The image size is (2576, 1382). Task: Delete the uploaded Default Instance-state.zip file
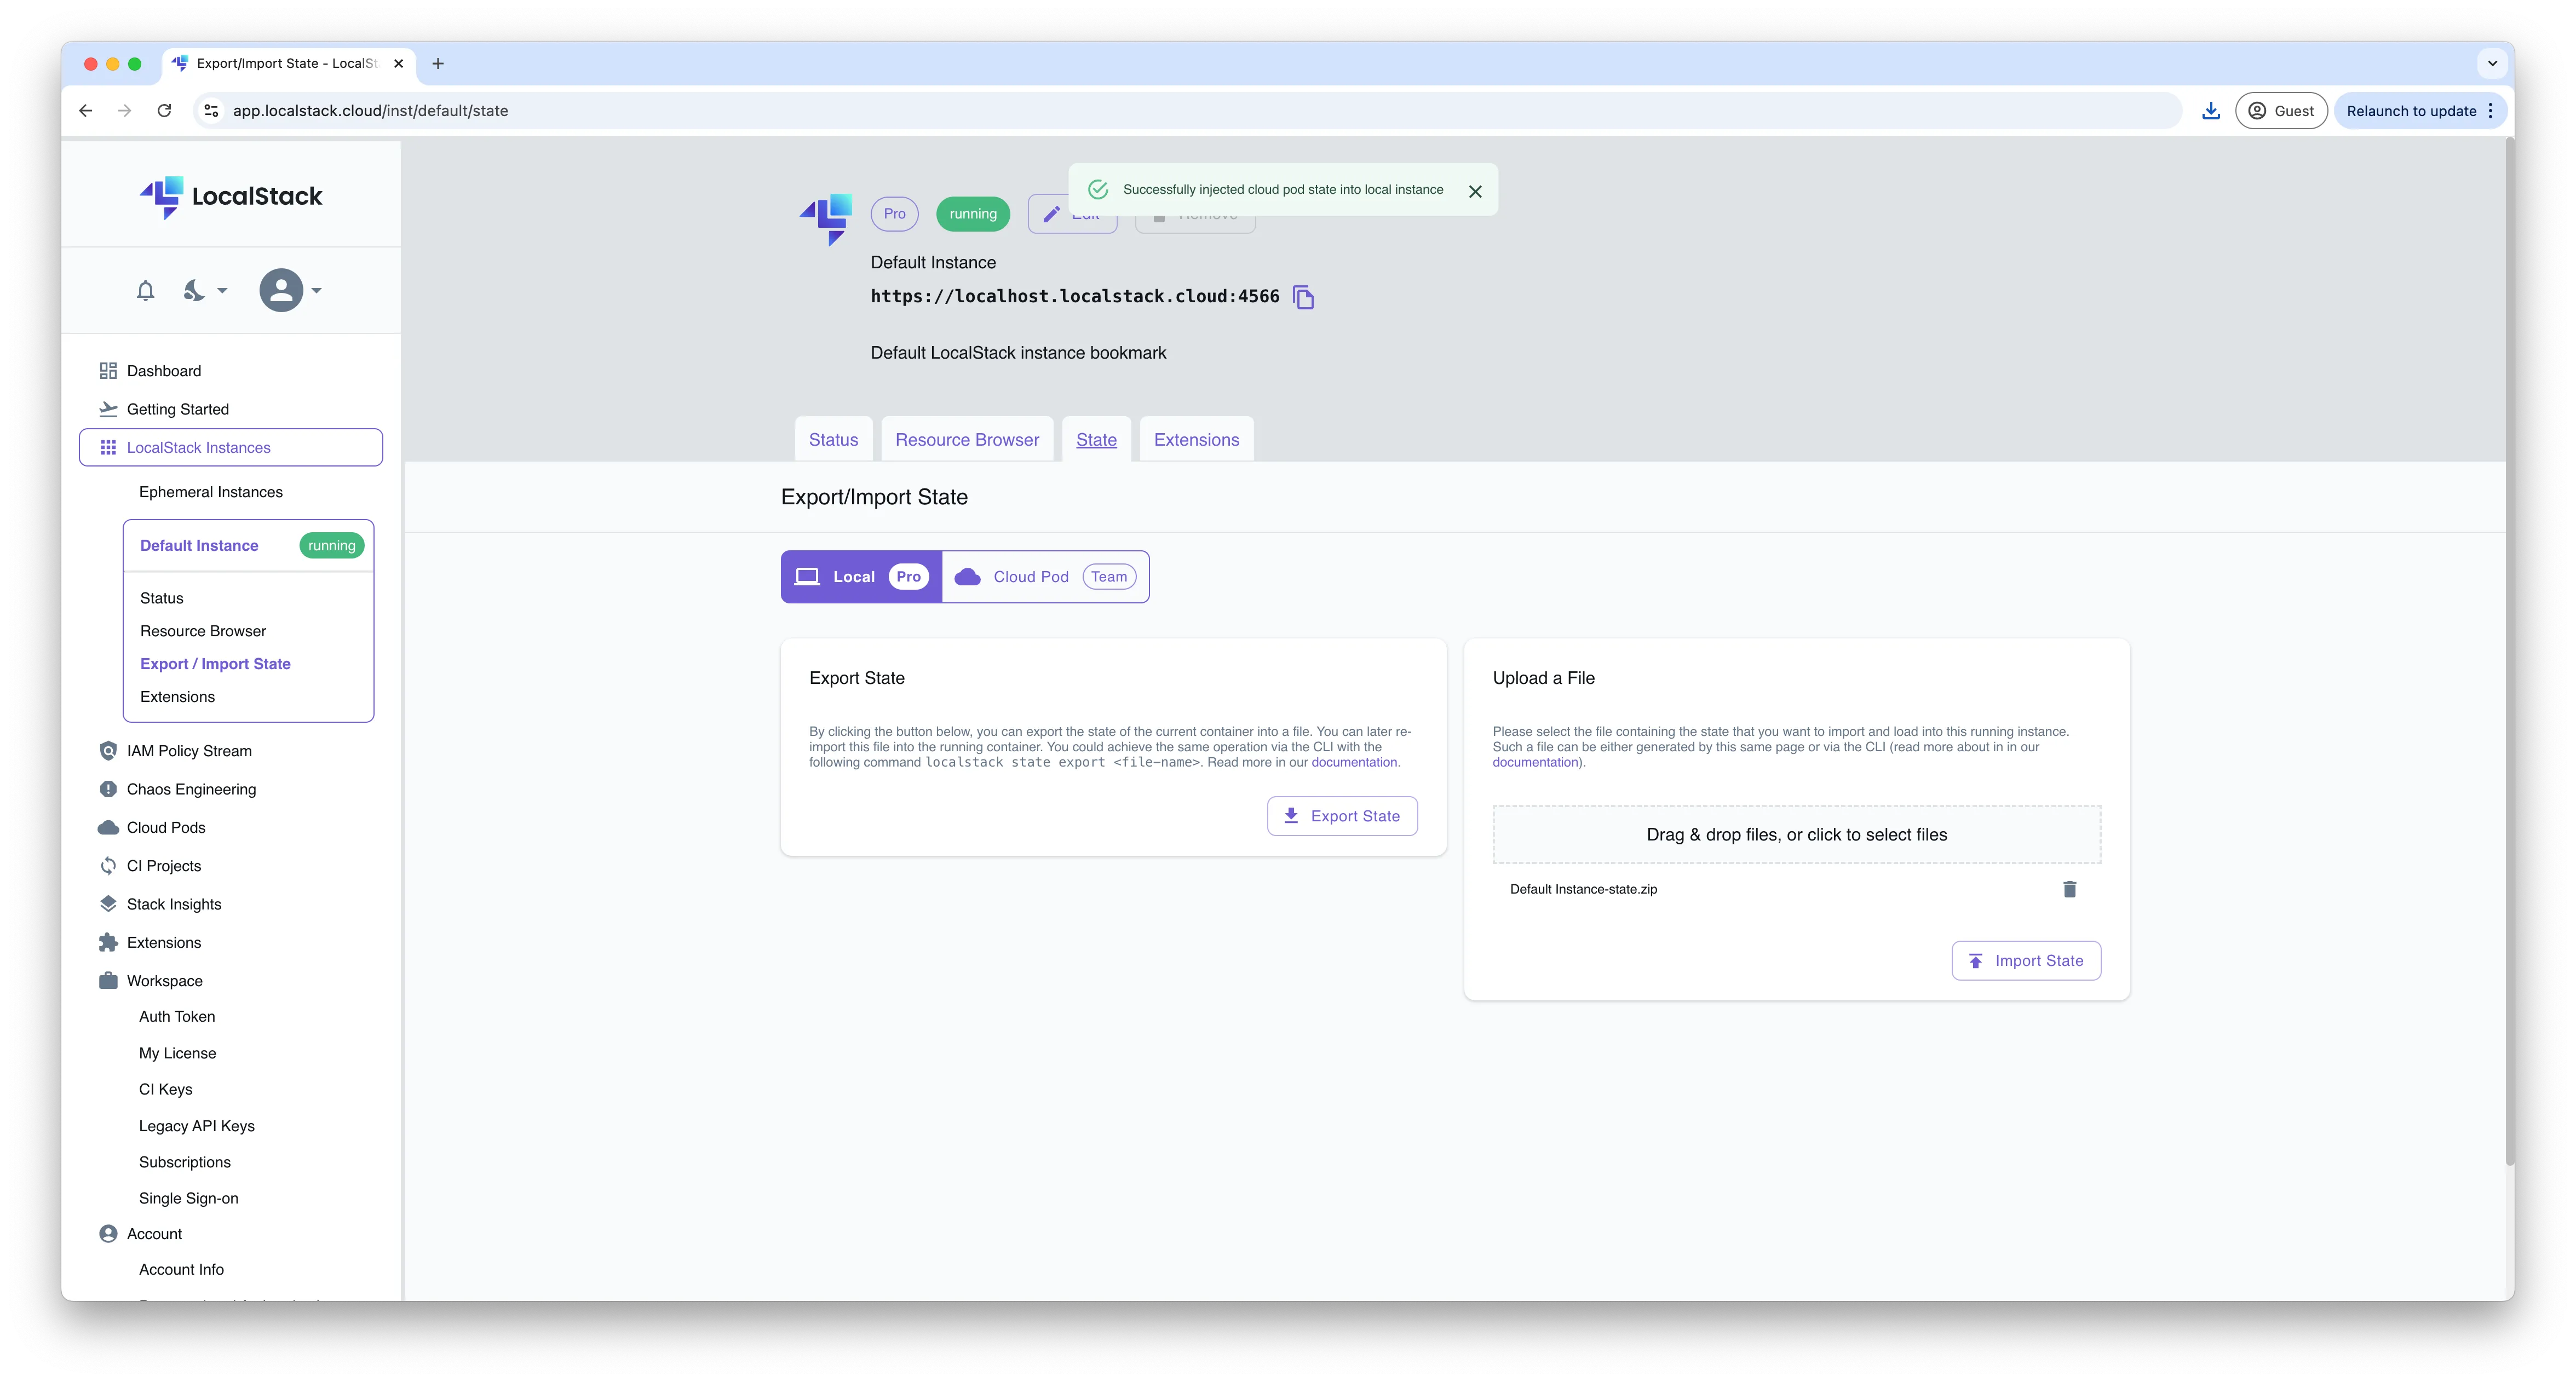pos(2070,889)
